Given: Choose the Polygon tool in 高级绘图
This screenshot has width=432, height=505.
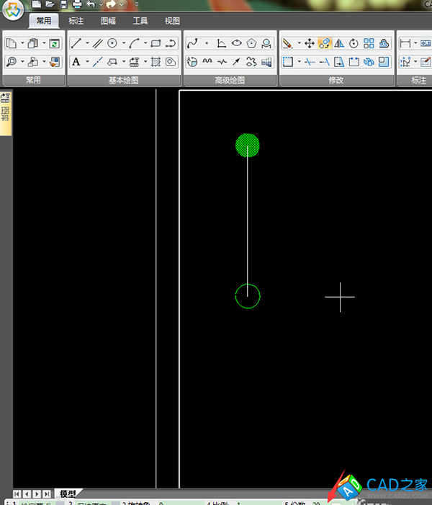Looking at the screenshot, I should click(x=251, y=44).
